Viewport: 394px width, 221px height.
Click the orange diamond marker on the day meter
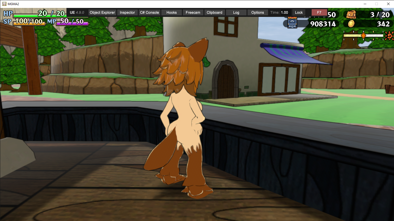[363, 36]
